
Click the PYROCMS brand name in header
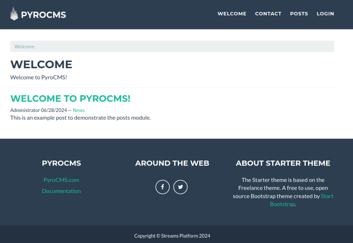pyautogui.click(x=43, y=15)
